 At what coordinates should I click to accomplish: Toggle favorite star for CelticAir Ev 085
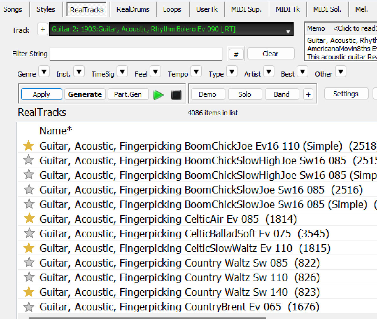(29, 219)
